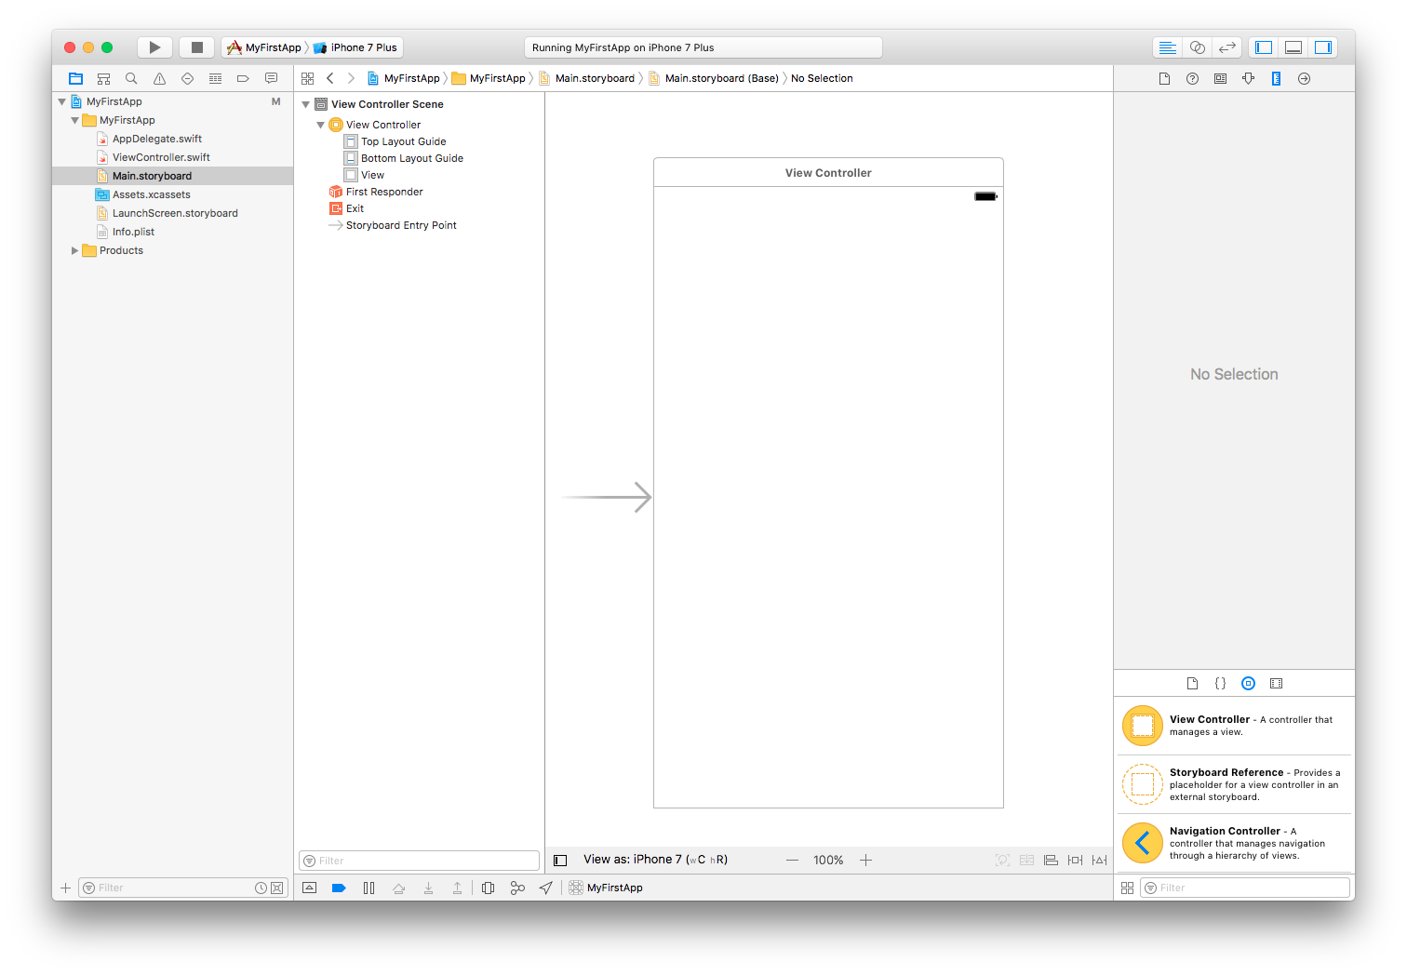The image size is (1407, 975).
Task: Open Info.plist file
Action: point(133,232)
